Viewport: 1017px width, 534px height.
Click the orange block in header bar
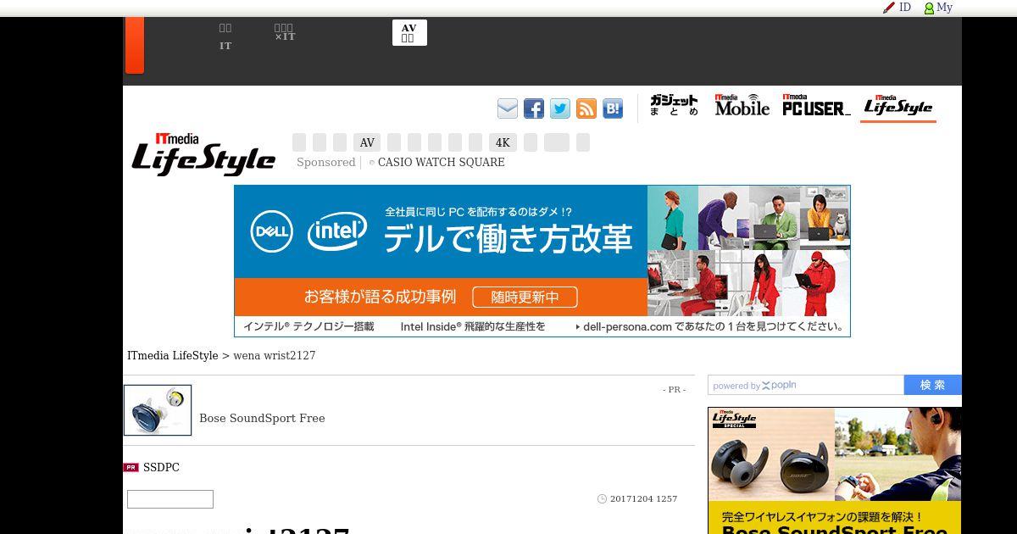click(x=134, y=45)
